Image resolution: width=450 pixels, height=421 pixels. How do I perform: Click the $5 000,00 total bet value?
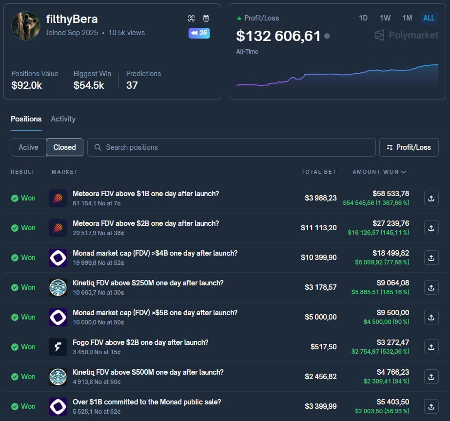[x=321, y=317]
